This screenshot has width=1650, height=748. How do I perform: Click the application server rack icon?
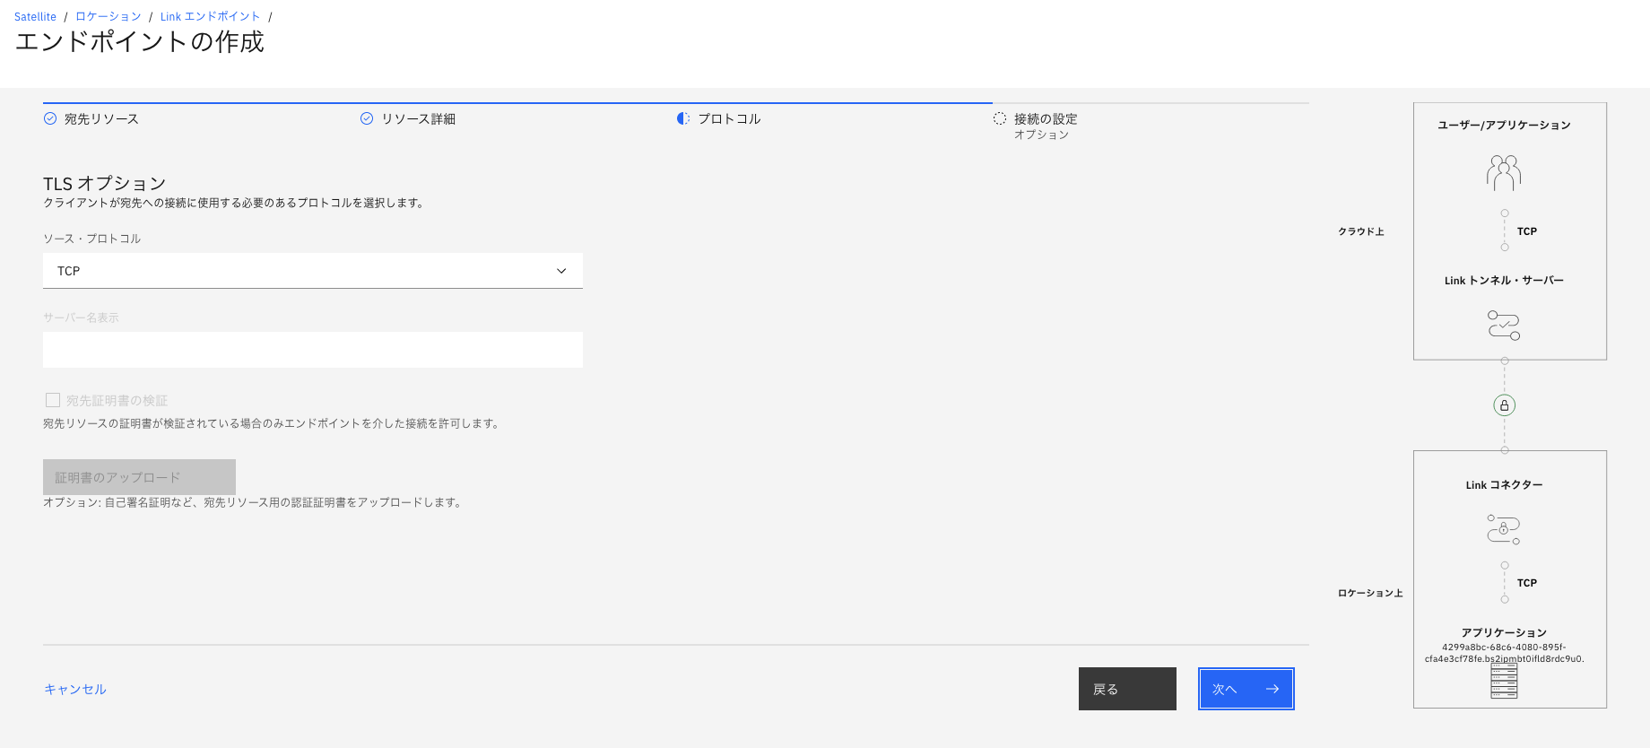coord(1504,681)
